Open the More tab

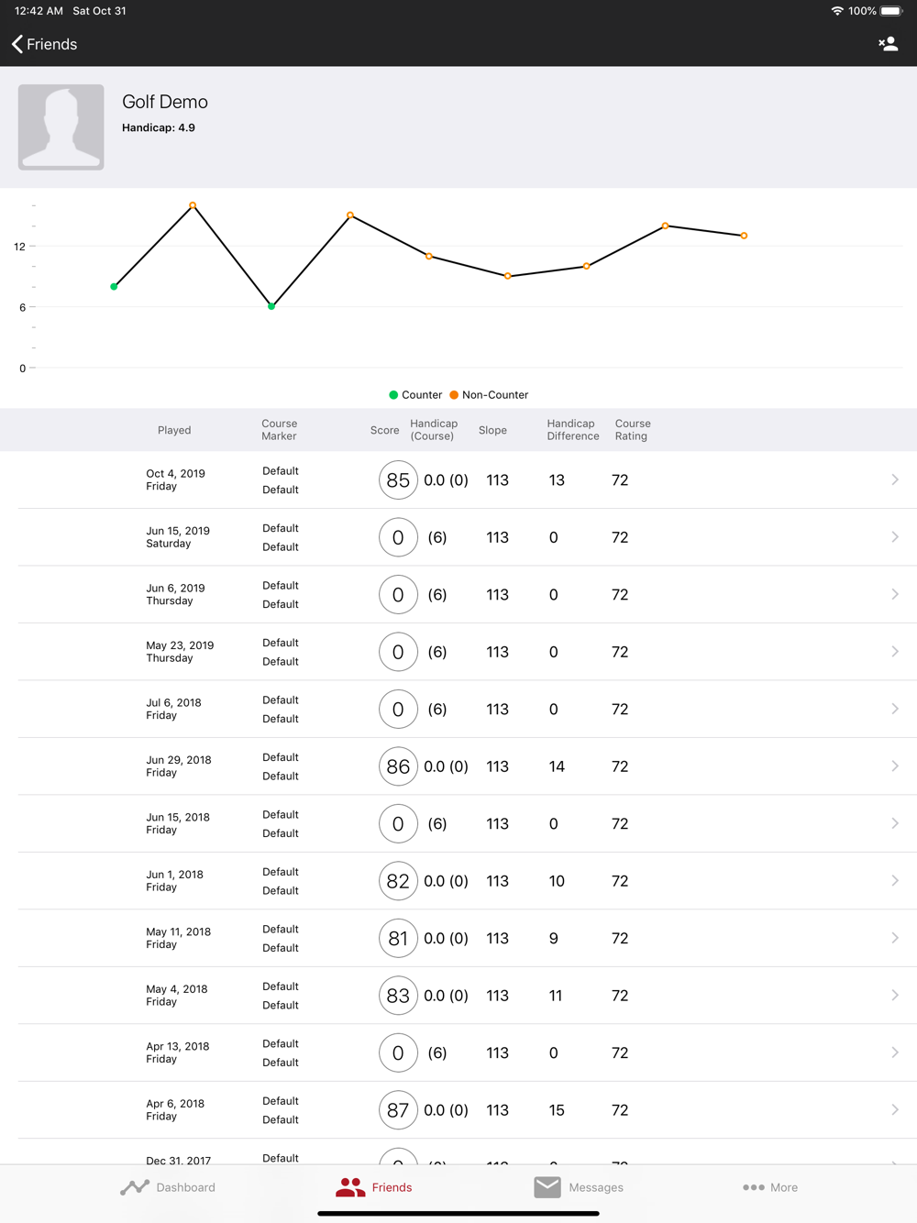770,1187
